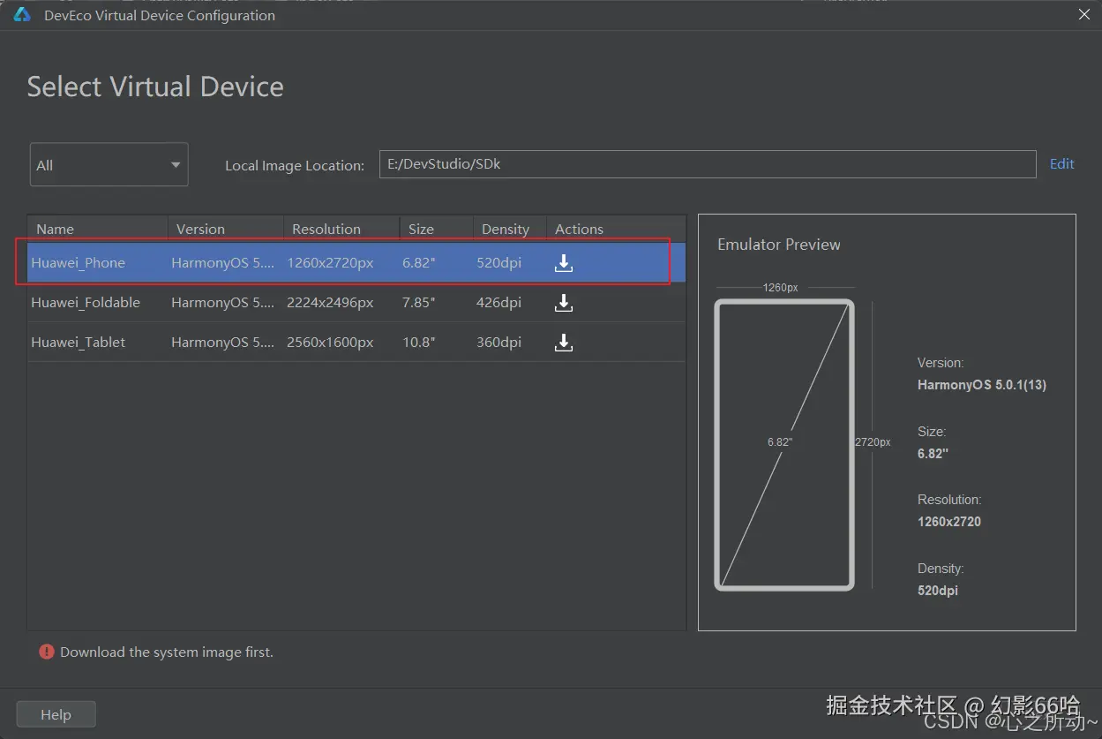Click the 7.85" size cell
Image resolution: width=1102 pixels, height=739 pixels.
pos(419,303)
